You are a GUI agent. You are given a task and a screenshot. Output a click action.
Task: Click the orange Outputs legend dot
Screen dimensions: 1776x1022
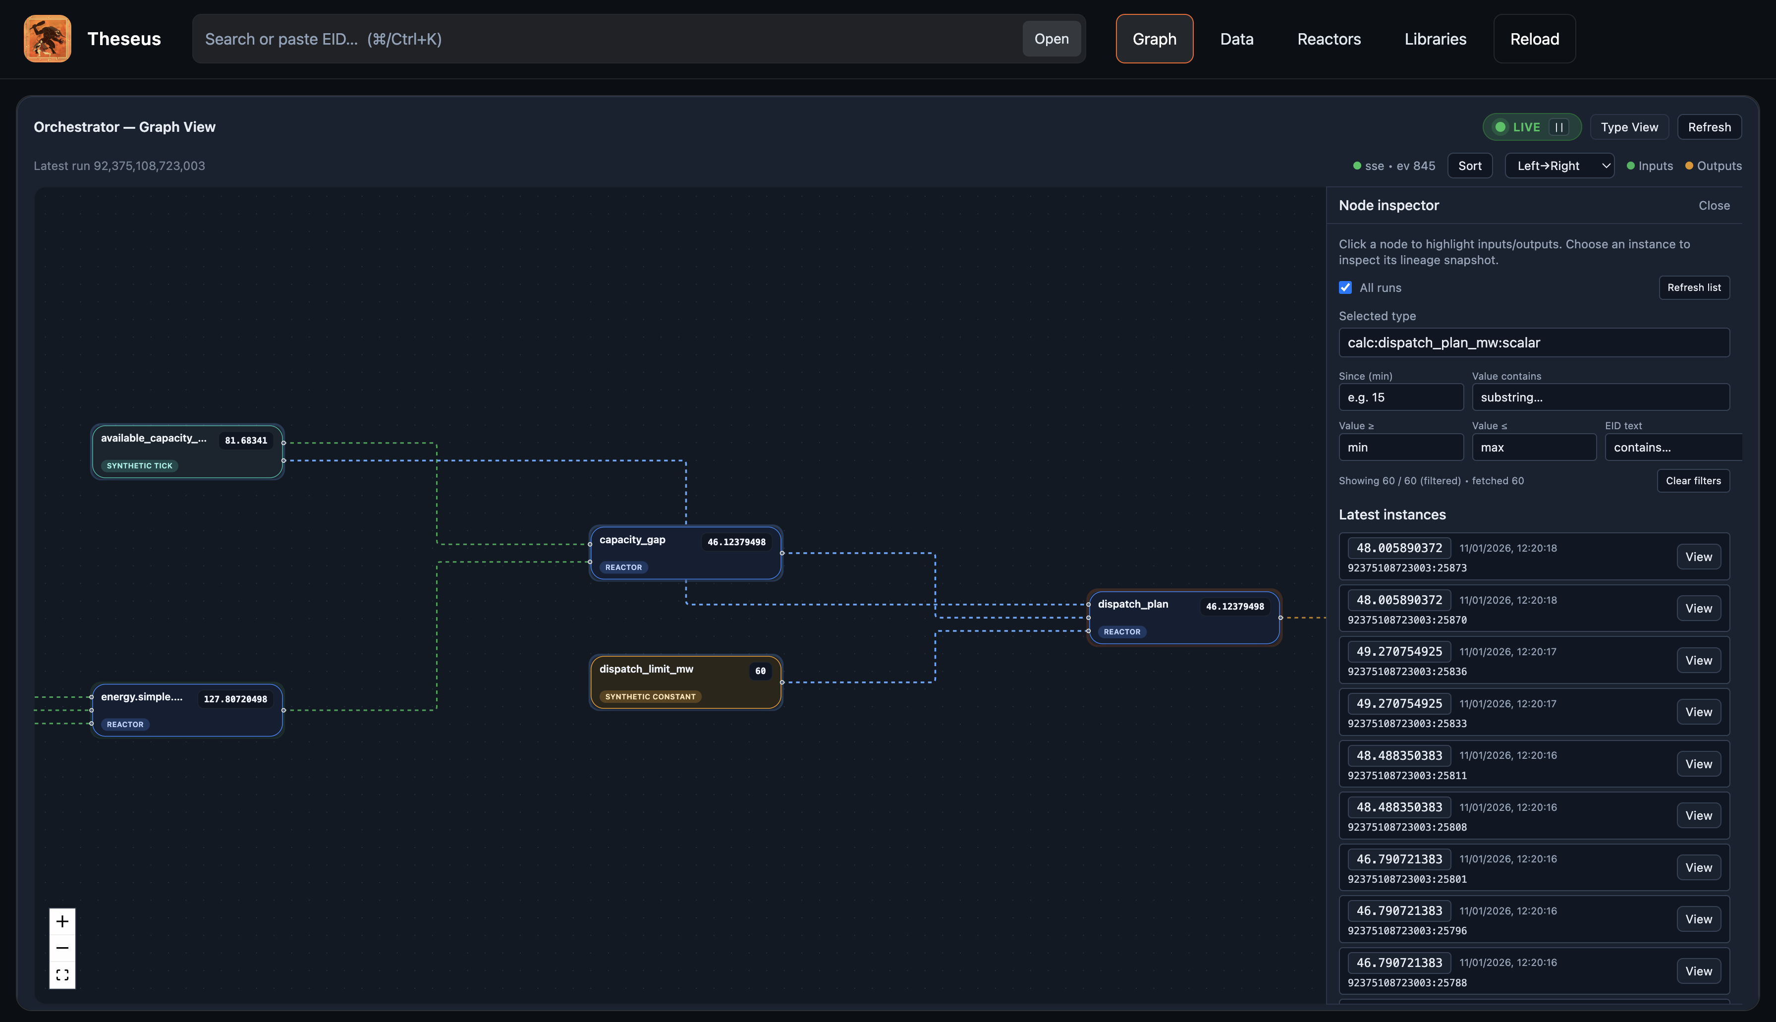[x=1689, y=166]
